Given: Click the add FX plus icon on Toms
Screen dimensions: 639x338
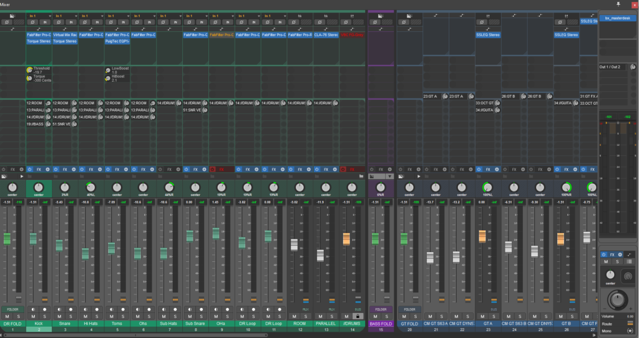Looking at the screenshot, I should tap(126, 169).
